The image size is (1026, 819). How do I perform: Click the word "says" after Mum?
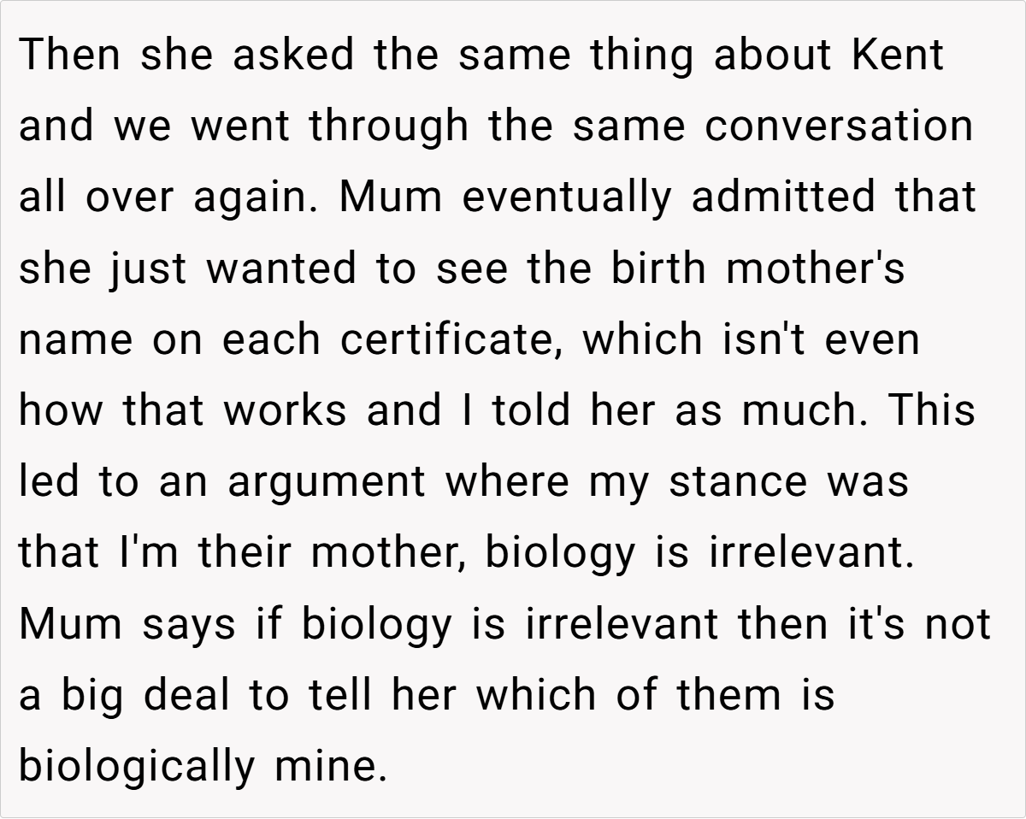click(188, 623)
